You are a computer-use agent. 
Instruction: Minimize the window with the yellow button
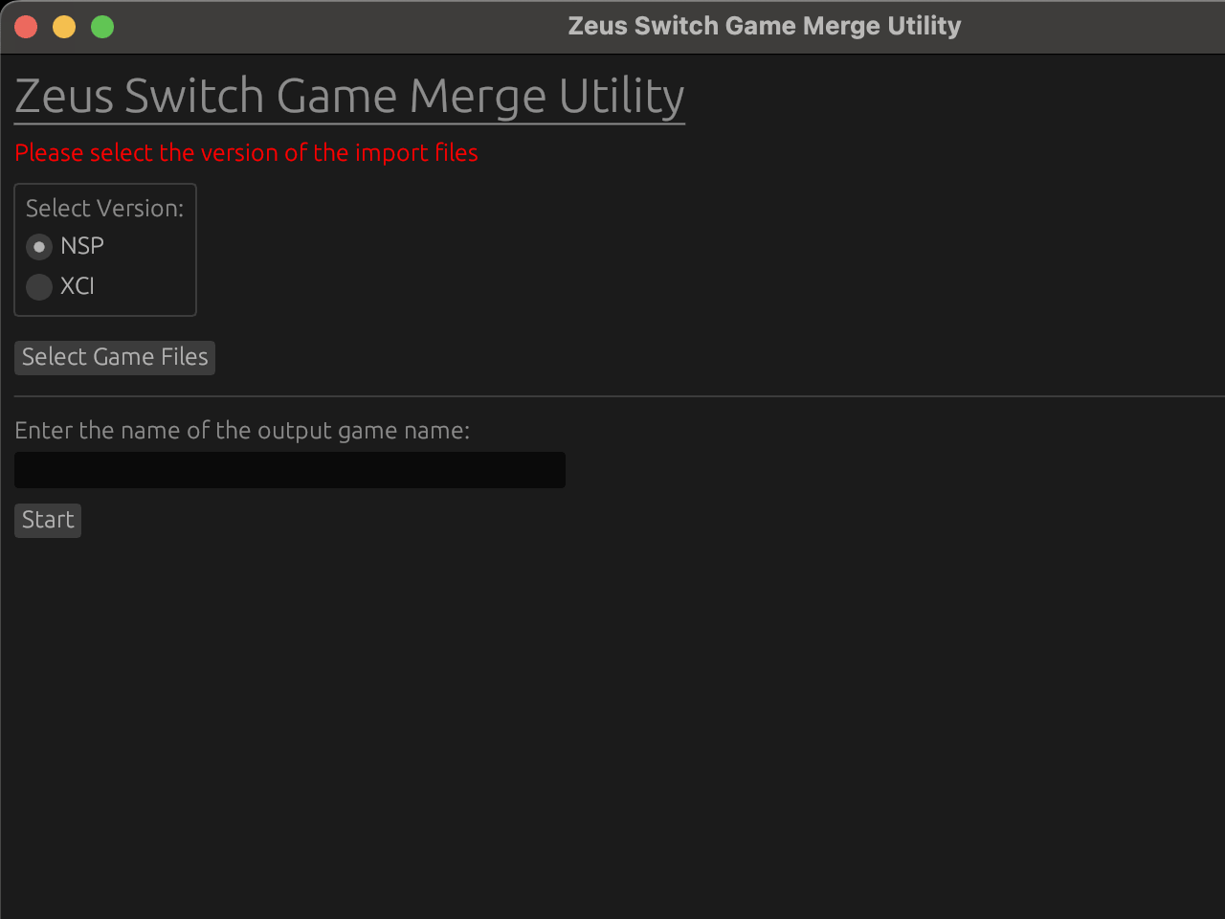point(63,26)
